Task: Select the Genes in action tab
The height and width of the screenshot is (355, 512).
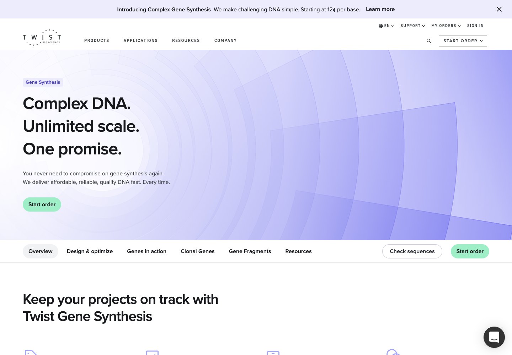Action: [146, 251]
